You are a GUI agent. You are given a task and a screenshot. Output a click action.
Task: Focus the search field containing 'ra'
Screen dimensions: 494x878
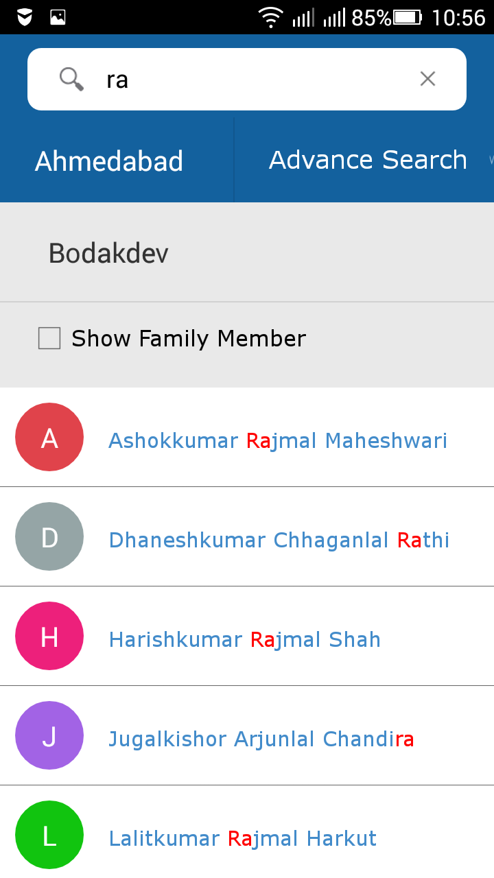[254, 80]
